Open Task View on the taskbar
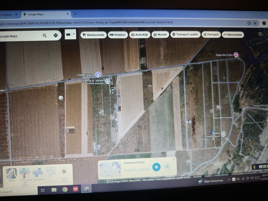The width and height of the screenshot is (268, 201). click(43, 190)
